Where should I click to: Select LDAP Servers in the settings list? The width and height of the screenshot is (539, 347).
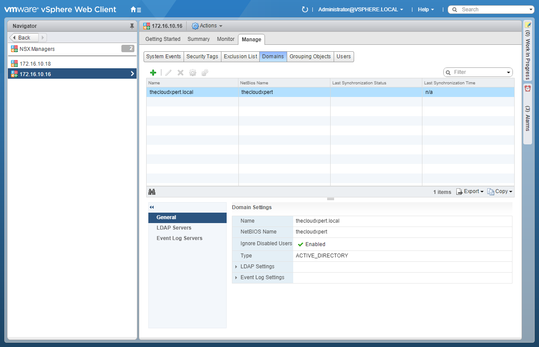click(174, 228)
